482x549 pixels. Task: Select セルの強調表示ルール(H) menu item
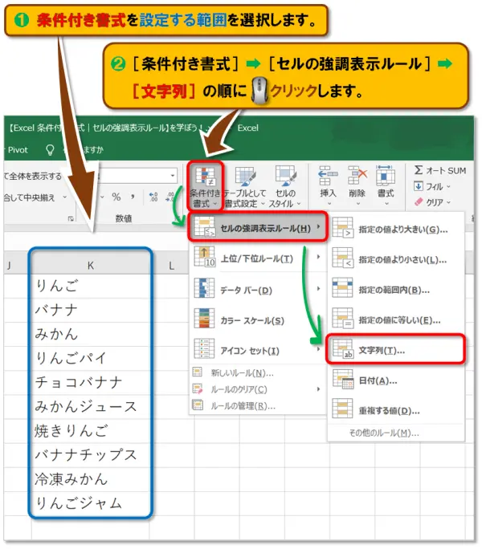click(x=258, y=228)
